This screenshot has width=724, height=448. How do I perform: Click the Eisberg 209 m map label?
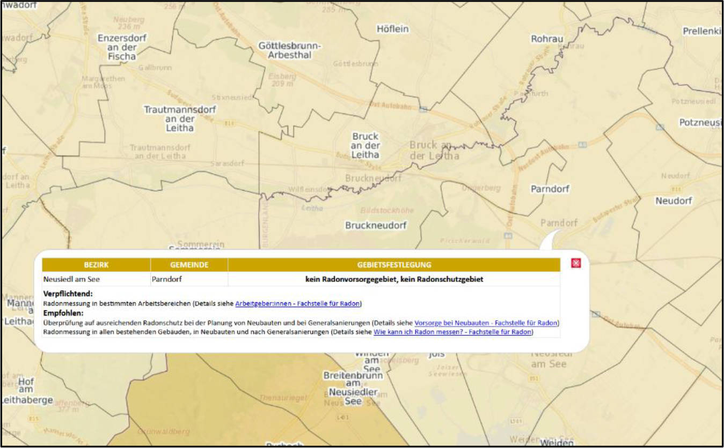282,80
